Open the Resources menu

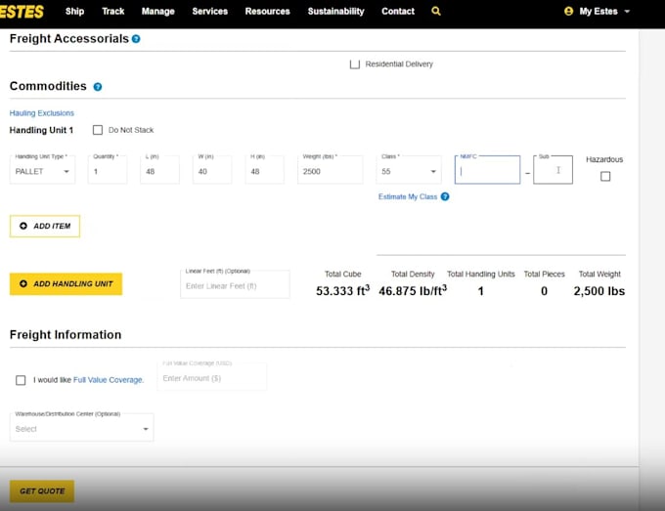268,12
